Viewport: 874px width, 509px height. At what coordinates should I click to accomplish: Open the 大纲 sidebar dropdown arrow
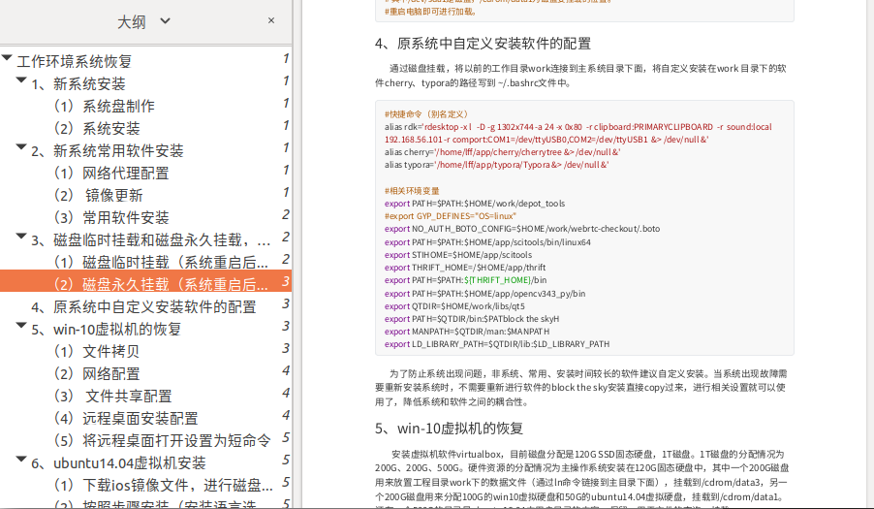[165, 21]
